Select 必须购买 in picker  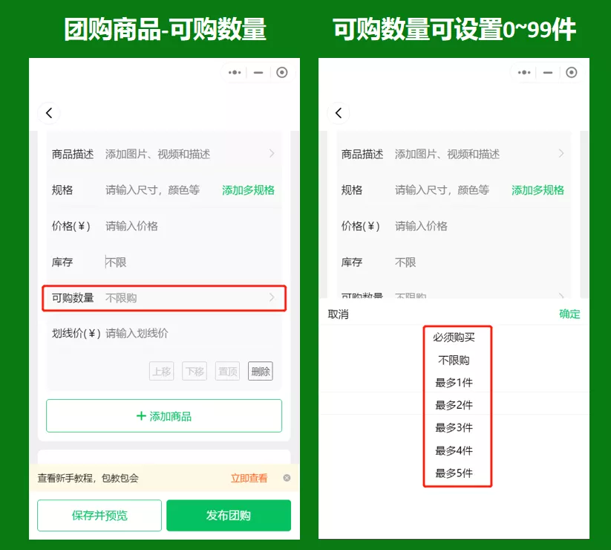(x=454, y=337)
